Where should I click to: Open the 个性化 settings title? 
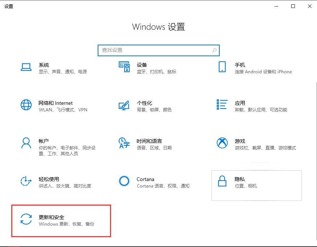click(x=145, y=103)
